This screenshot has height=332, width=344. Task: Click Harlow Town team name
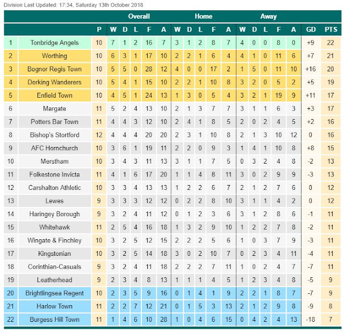tap(54, 306)
